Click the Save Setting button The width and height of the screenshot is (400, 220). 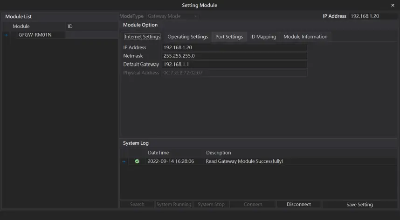[x=359, y=205]
